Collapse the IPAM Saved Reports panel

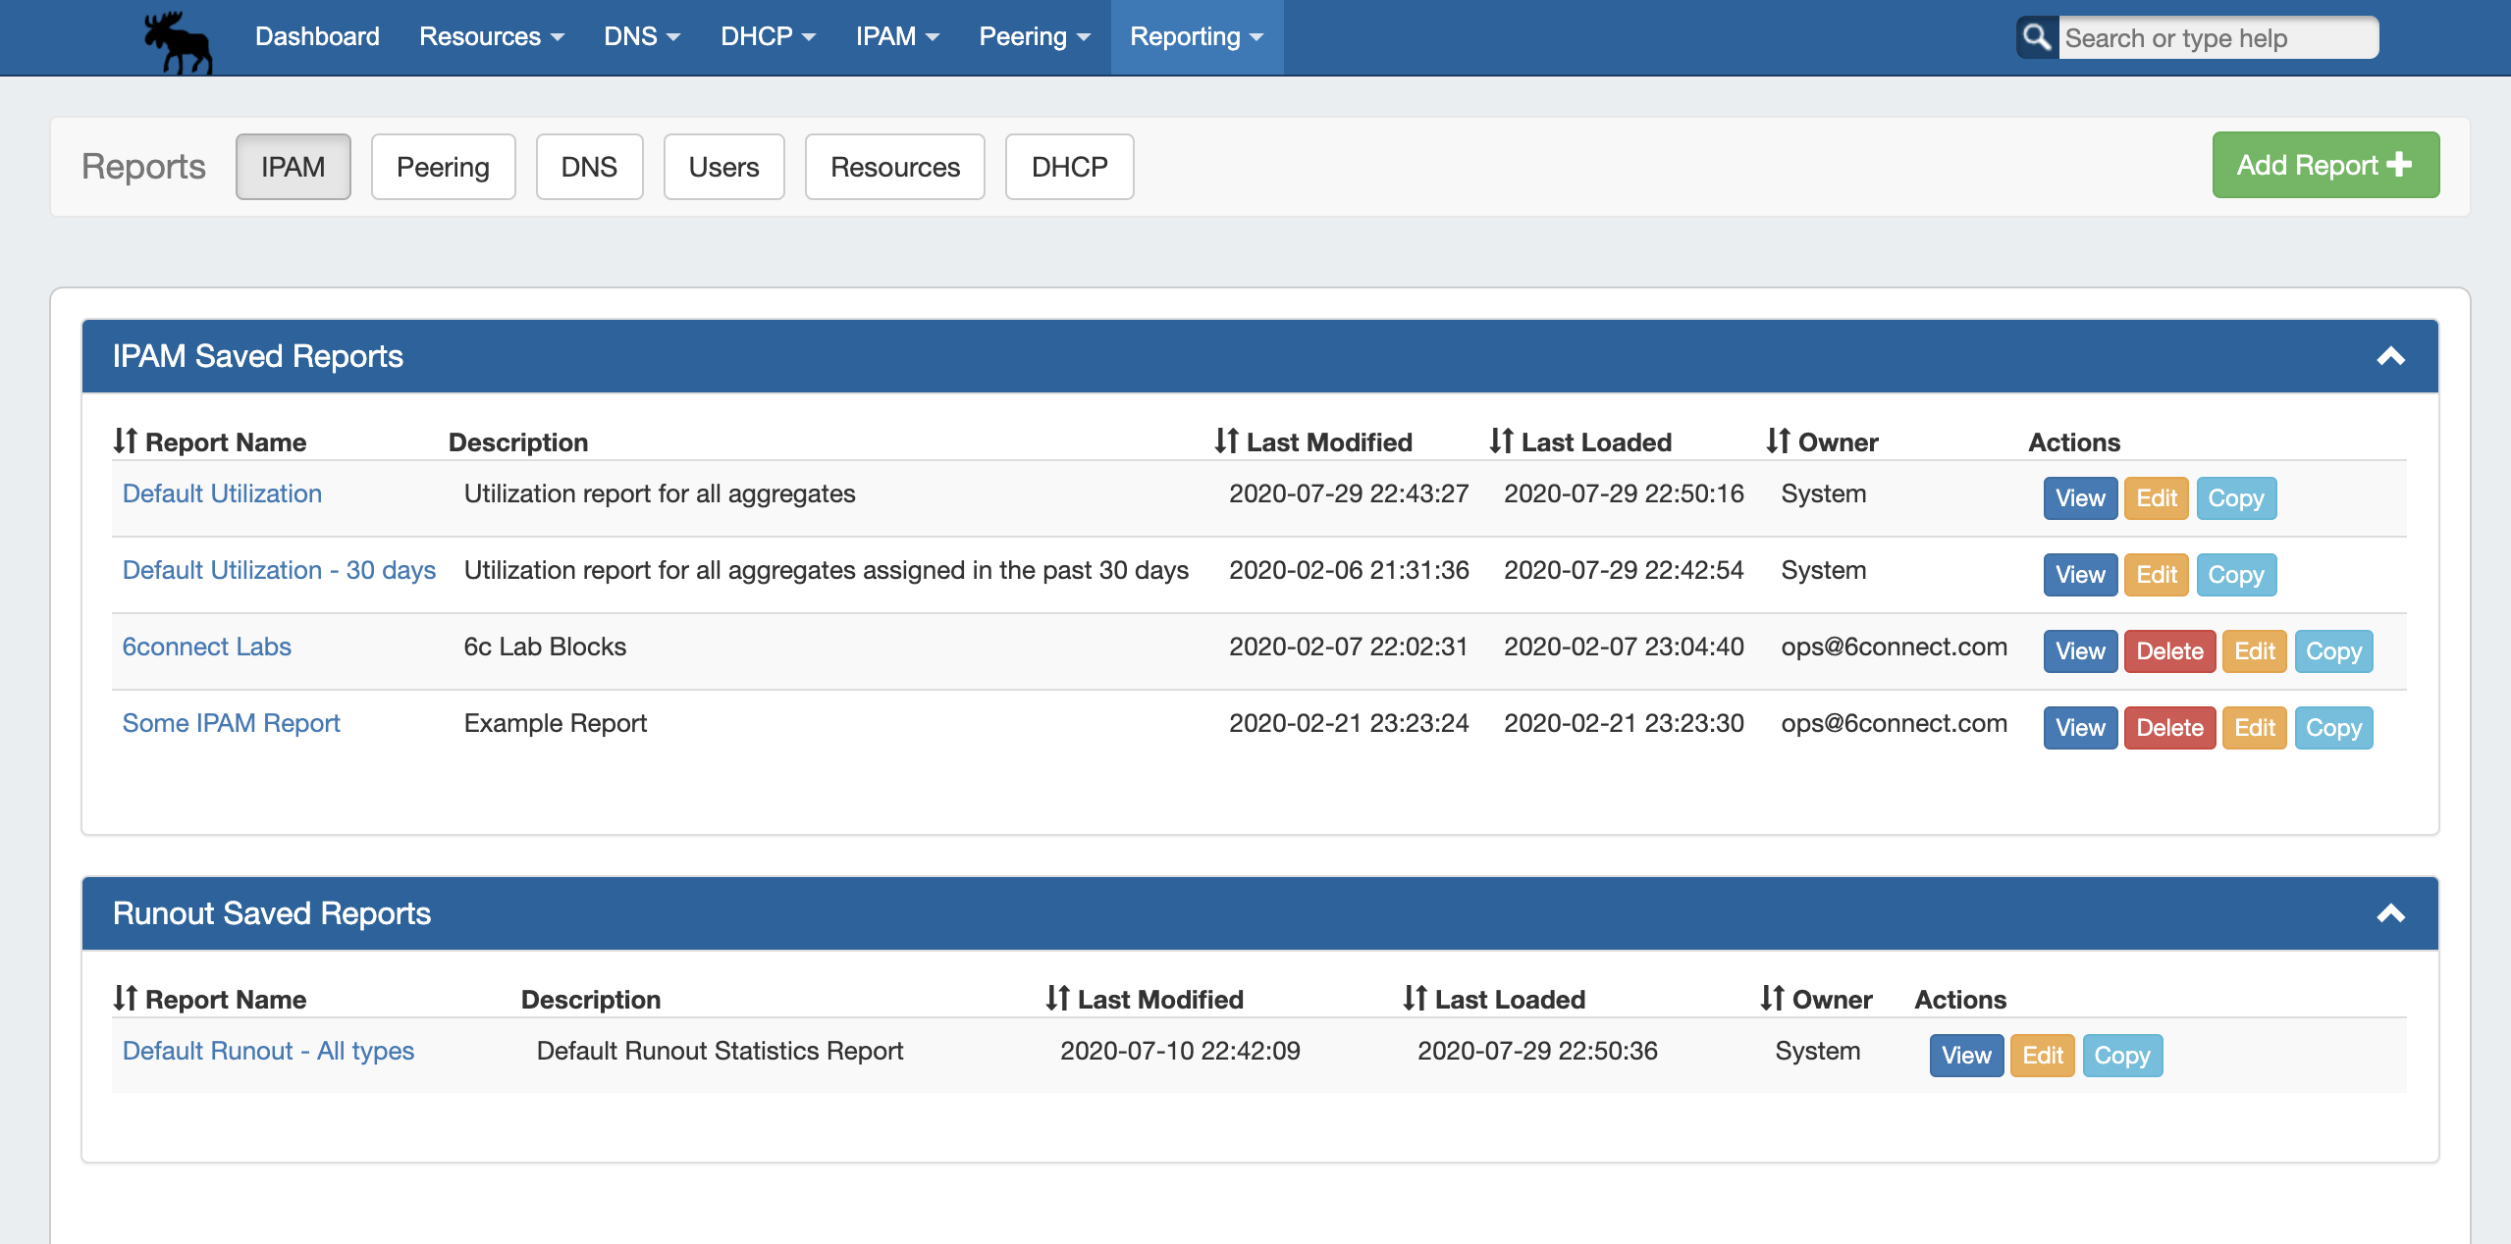tap(2390, 356)
